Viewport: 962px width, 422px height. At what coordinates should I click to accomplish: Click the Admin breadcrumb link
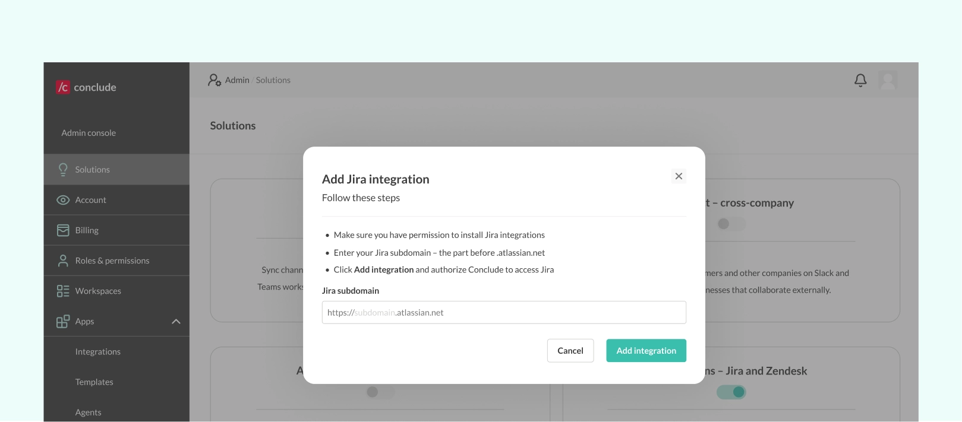(237, 80)
